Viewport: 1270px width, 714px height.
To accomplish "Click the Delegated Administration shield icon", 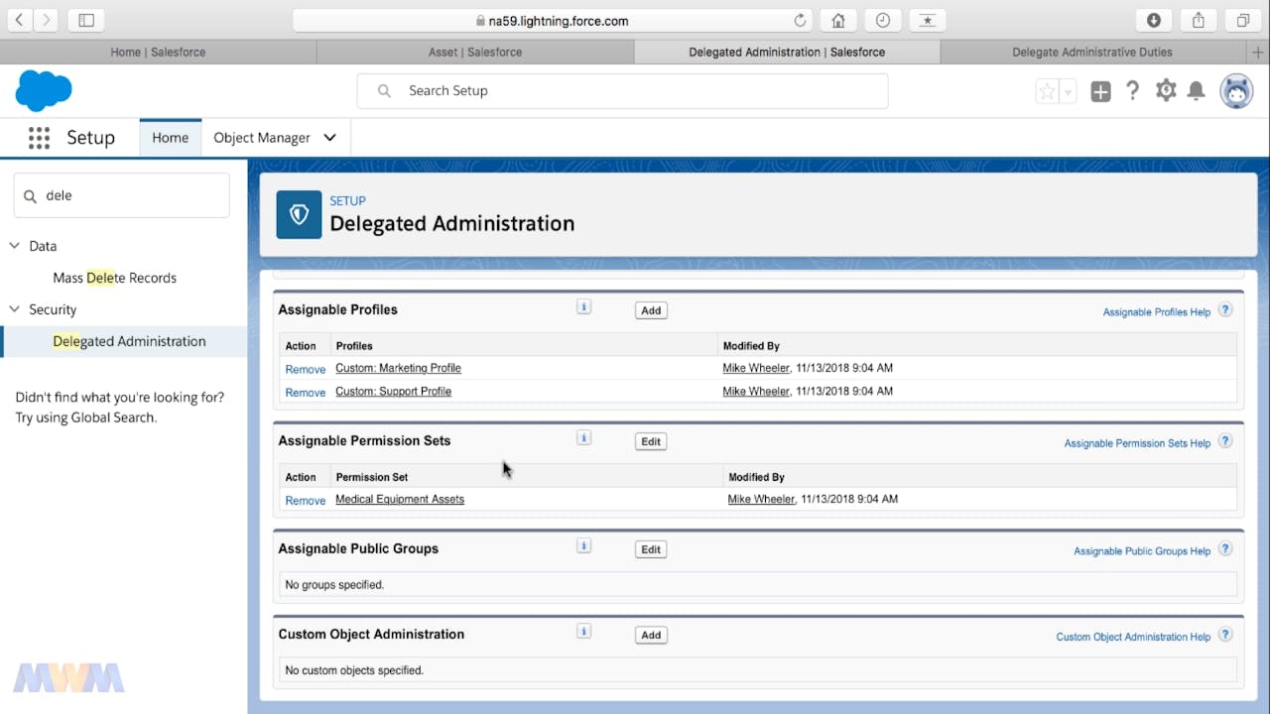I will (299, 214).
